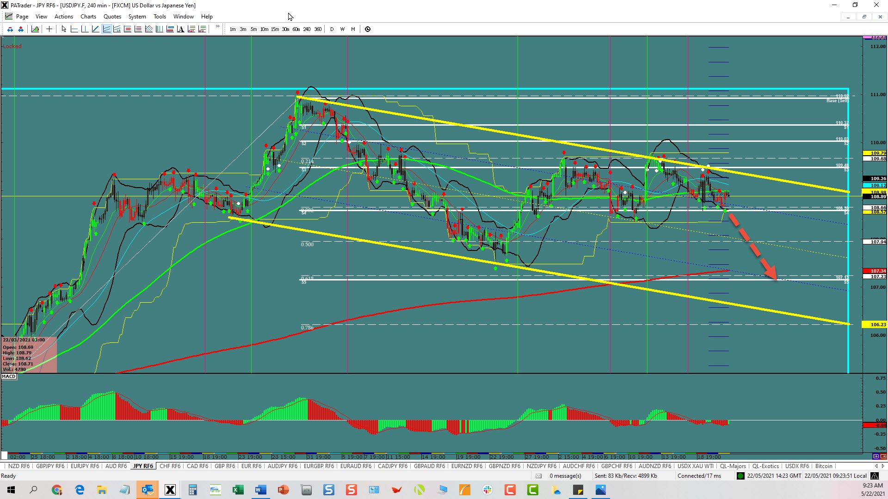This screenshot has width=888, height=499.
Task: Select the vertical line drawing tool
Action: point(85,29)
